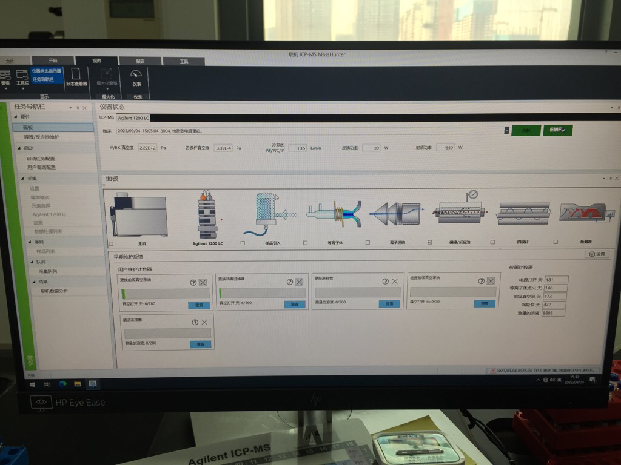Tick the 离子透镜 checkbox
This screenshot has height=465, width=621.
tap(368, 242)
